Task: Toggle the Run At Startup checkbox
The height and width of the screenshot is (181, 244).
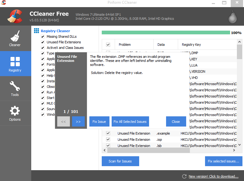Action: point(43,92)
